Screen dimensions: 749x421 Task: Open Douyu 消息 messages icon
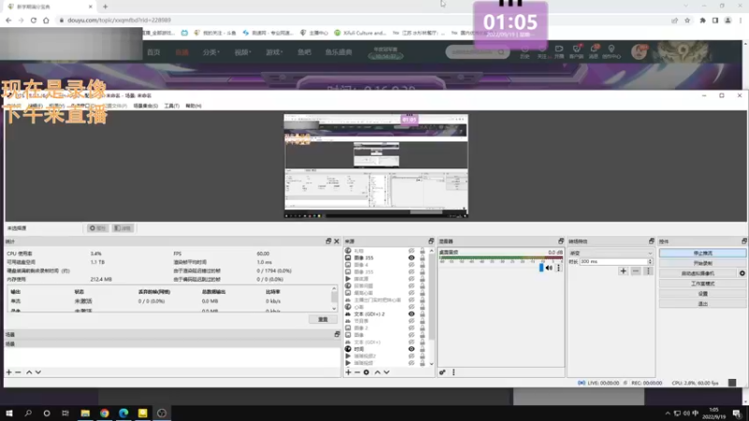(594, 51)
